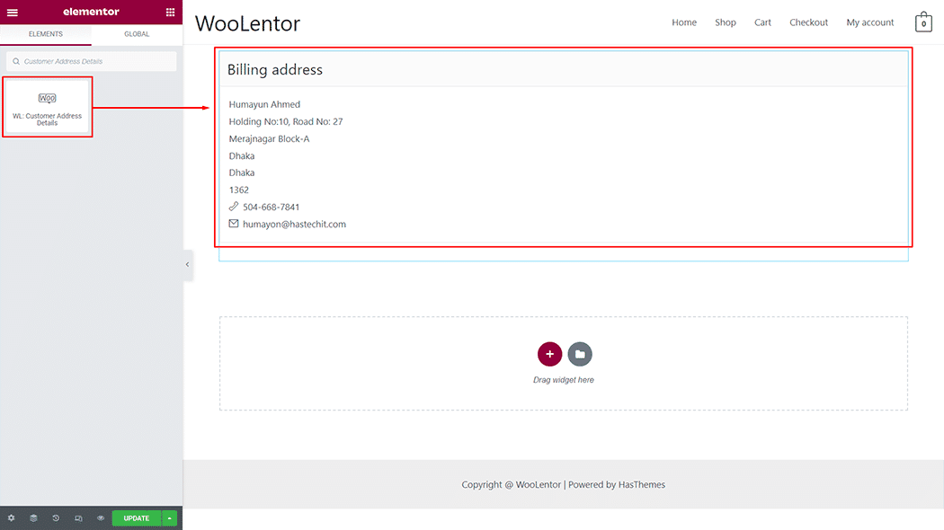The image size is (944, 530).
Task: Open the My account link
Action: [x=869, y=22]
